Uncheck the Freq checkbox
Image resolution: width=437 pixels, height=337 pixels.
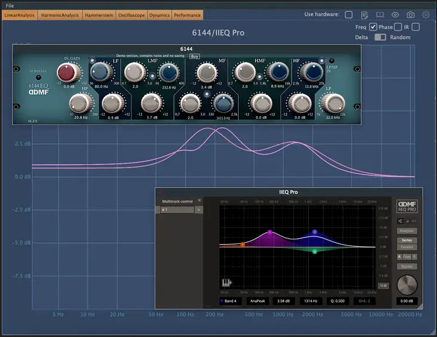click(373, 27)
